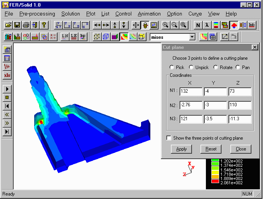This screenshot has width=263, height=199.
Task: Click the Save diskette icon
Action: pos(17,25)
